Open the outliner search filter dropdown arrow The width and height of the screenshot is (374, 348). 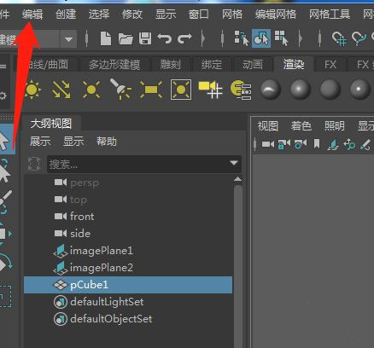(234, 163)
